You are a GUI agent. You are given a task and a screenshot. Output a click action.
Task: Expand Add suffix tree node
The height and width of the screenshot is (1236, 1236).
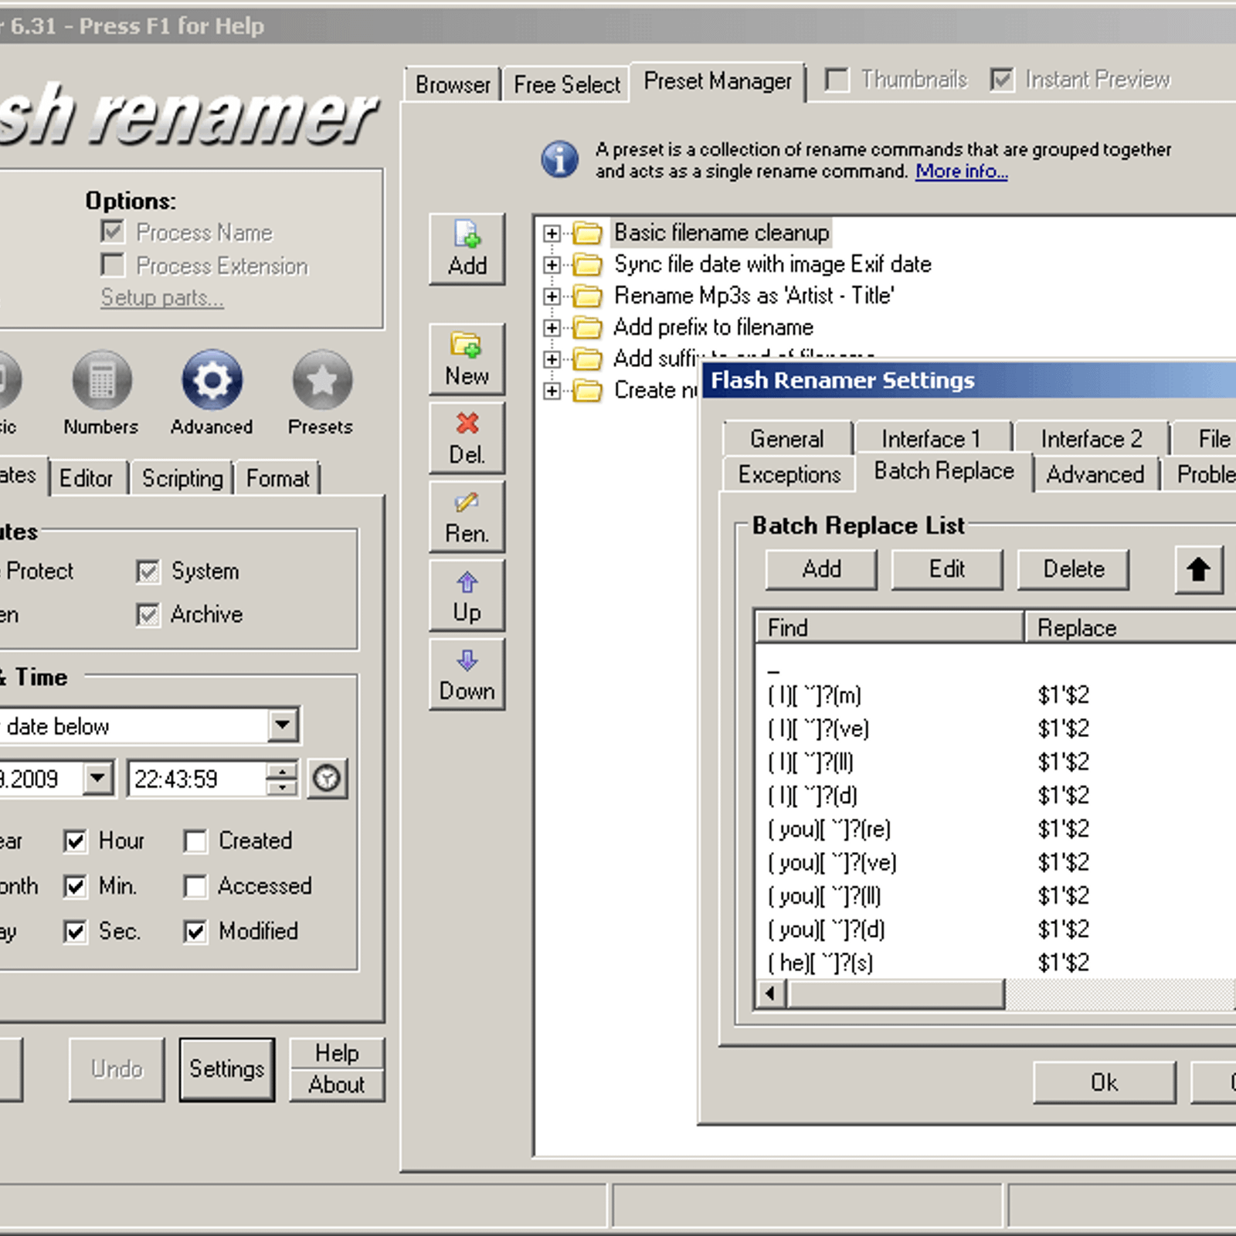click(x=552, y=359)
